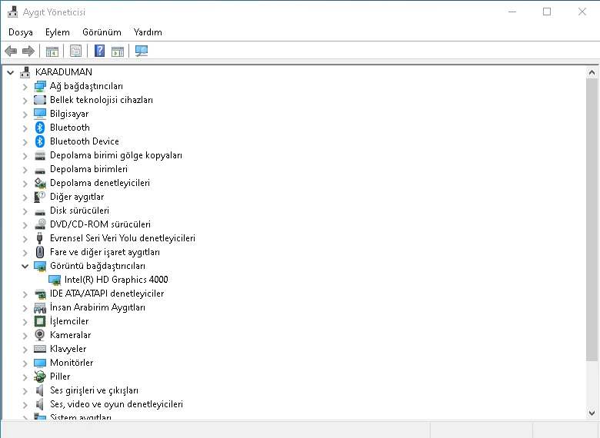Select the Klavyeler row text

(68, 349)
